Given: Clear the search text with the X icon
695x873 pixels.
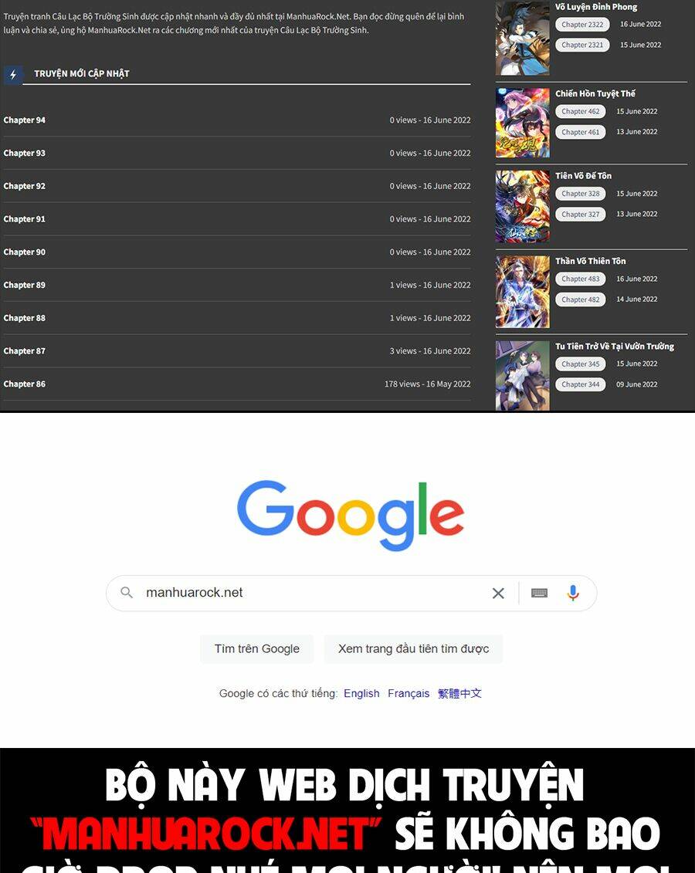Looking at the screenshot, I should (x=498, y=594).
